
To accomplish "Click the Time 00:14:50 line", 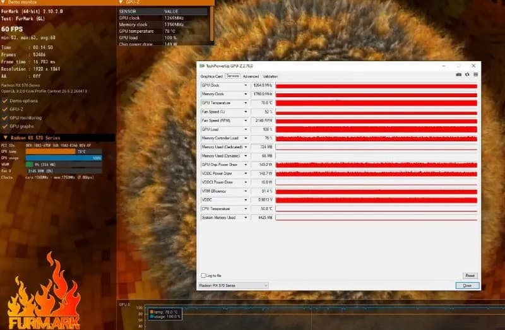I will pos(27,47).
